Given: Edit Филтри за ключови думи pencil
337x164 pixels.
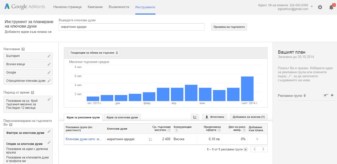Looking at the screenshot, I should (x=49, y=132).
